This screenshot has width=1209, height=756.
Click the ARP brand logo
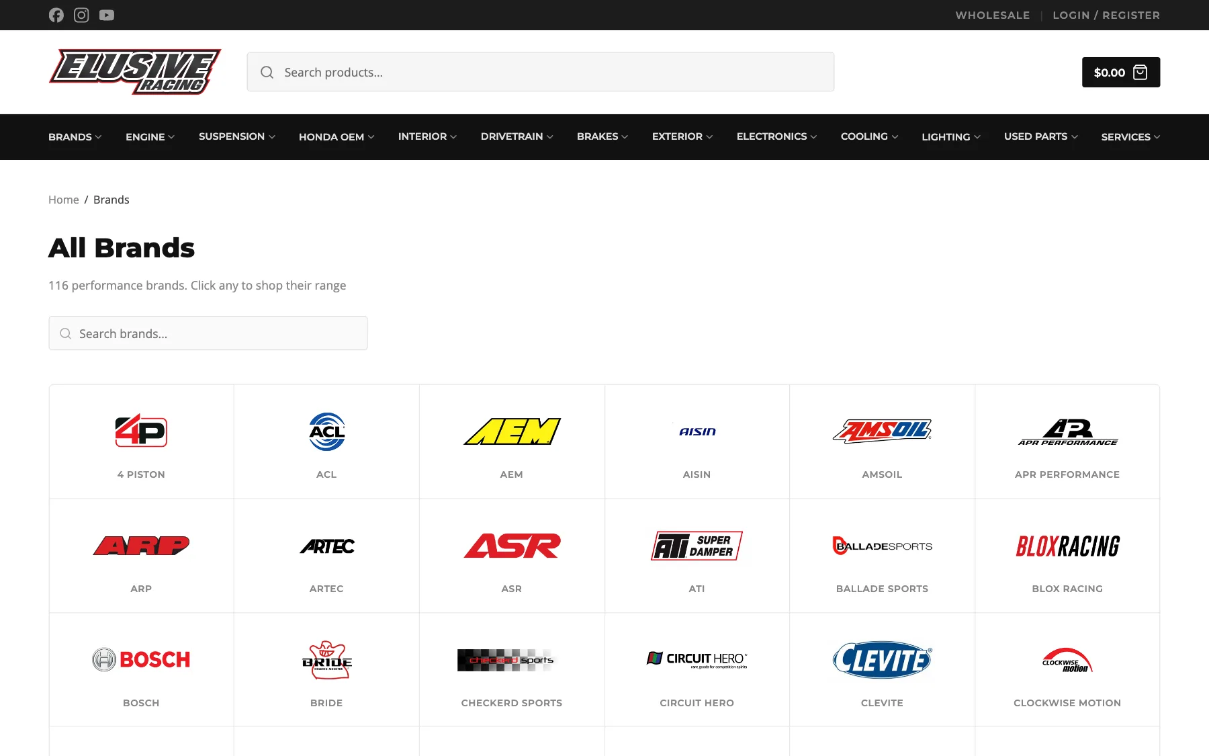(141, 546)
